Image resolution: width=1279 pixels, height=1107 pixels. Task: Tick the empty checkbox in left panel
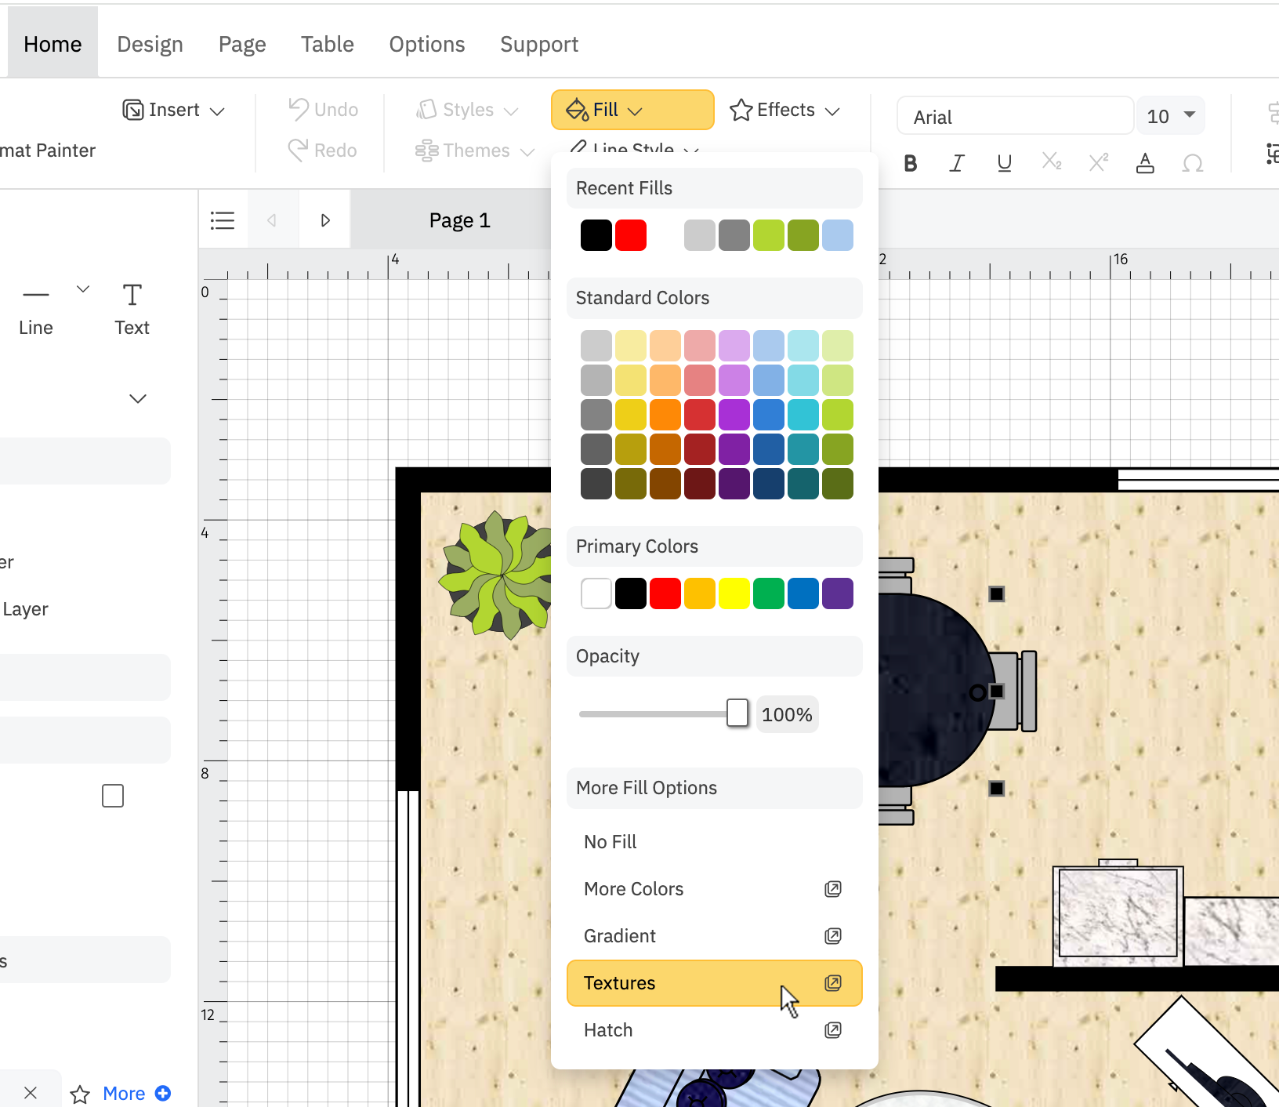click(x=113, y=796)
